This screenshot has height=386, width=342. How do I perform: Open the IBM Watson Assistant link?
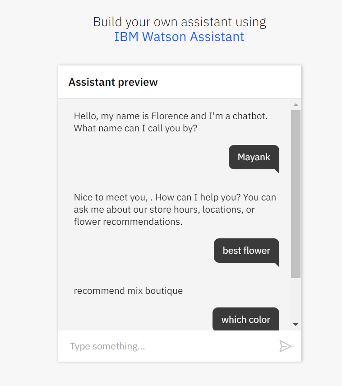179,37
